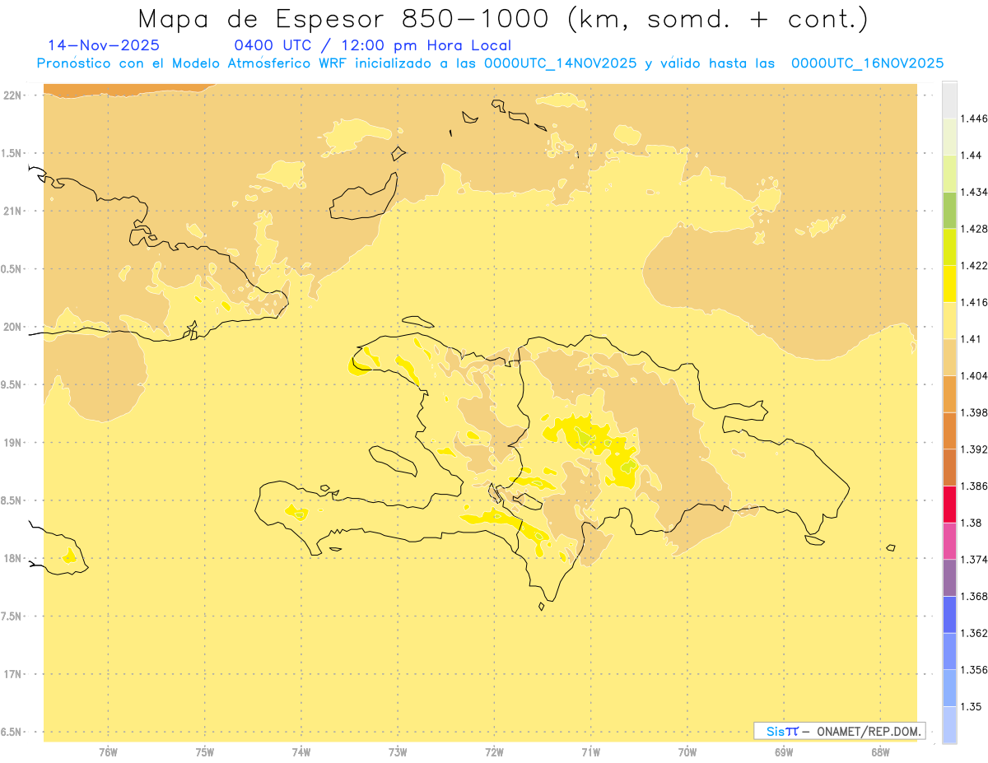Click the legend value 1.362
The width and height of the screenshot is (988, 763).
tap(974, 633)
